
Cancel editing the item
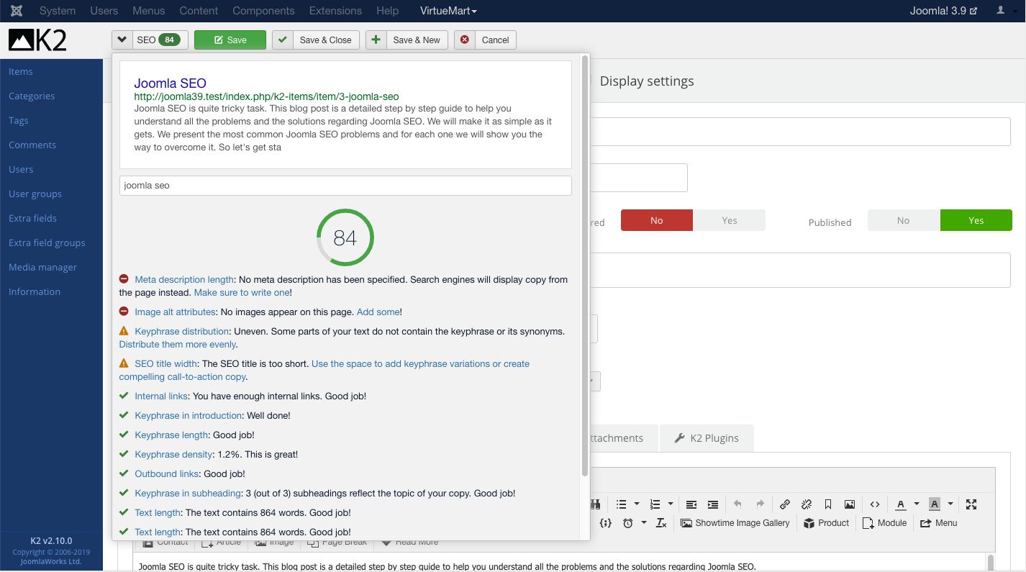486,40
